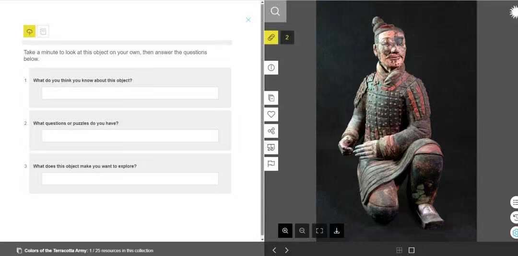Open the share icon
Screen dimensions: 518x256
tap(271, 131)
